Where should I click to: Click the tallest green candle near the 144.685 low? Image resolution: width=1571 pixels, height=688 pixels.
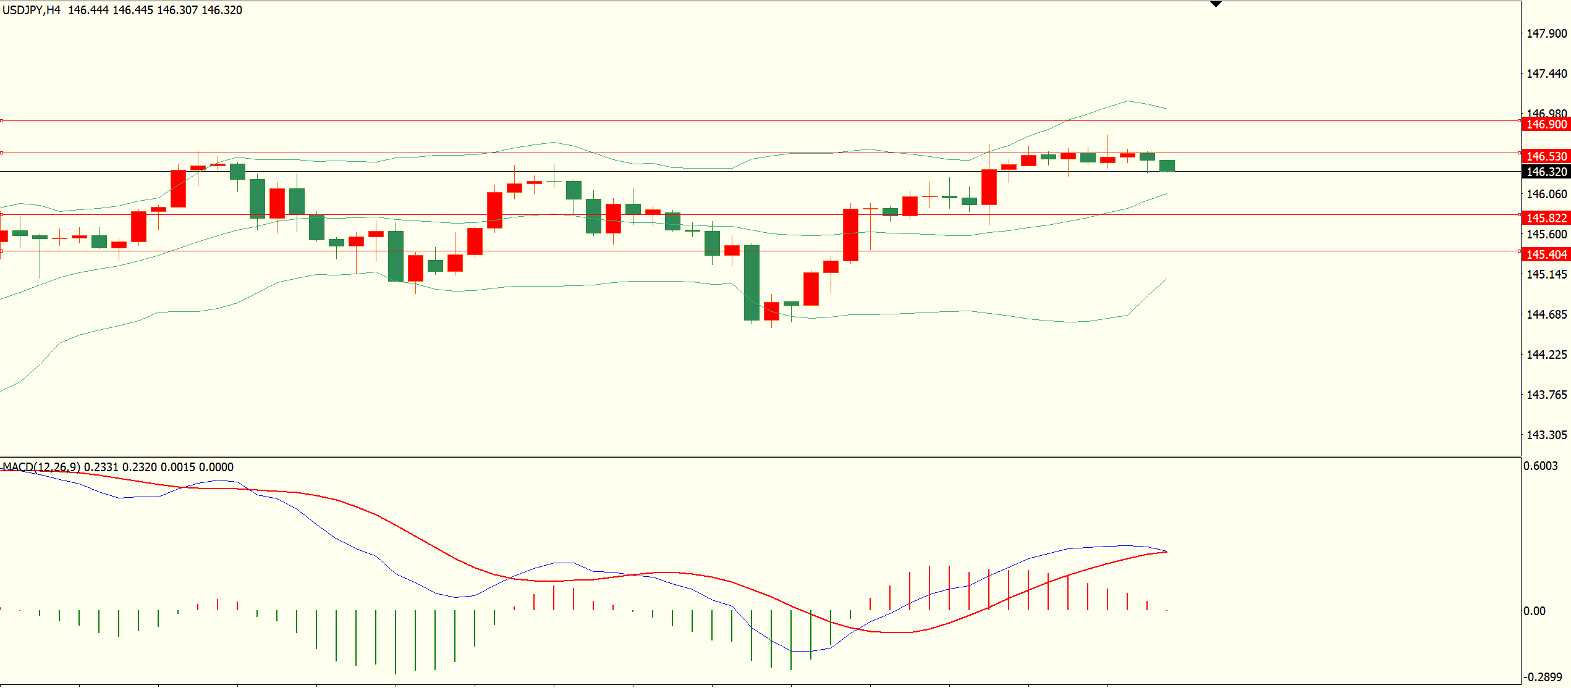(752, 283)
